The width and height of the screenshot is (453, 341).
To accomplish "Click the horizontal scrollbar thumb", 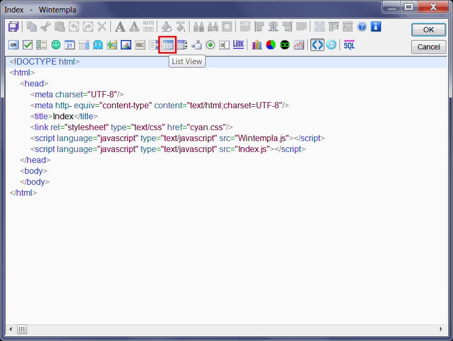I will 22,329.
